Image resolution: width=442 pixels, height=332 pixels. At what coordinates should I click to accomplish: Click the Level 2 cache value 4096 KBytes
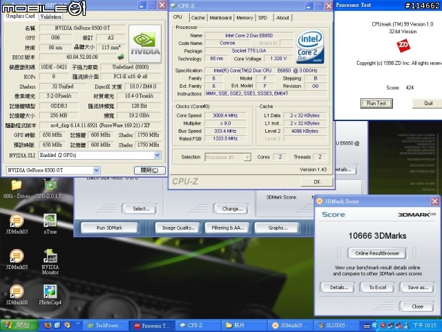305,131
